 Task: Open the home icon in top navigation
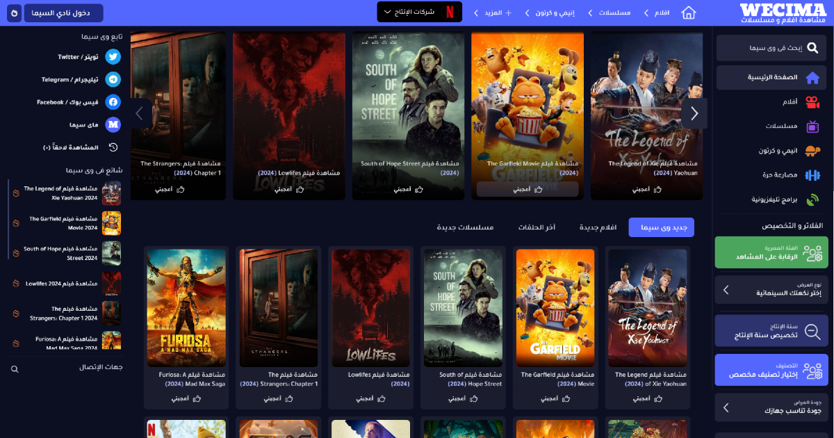coord(688,13)
